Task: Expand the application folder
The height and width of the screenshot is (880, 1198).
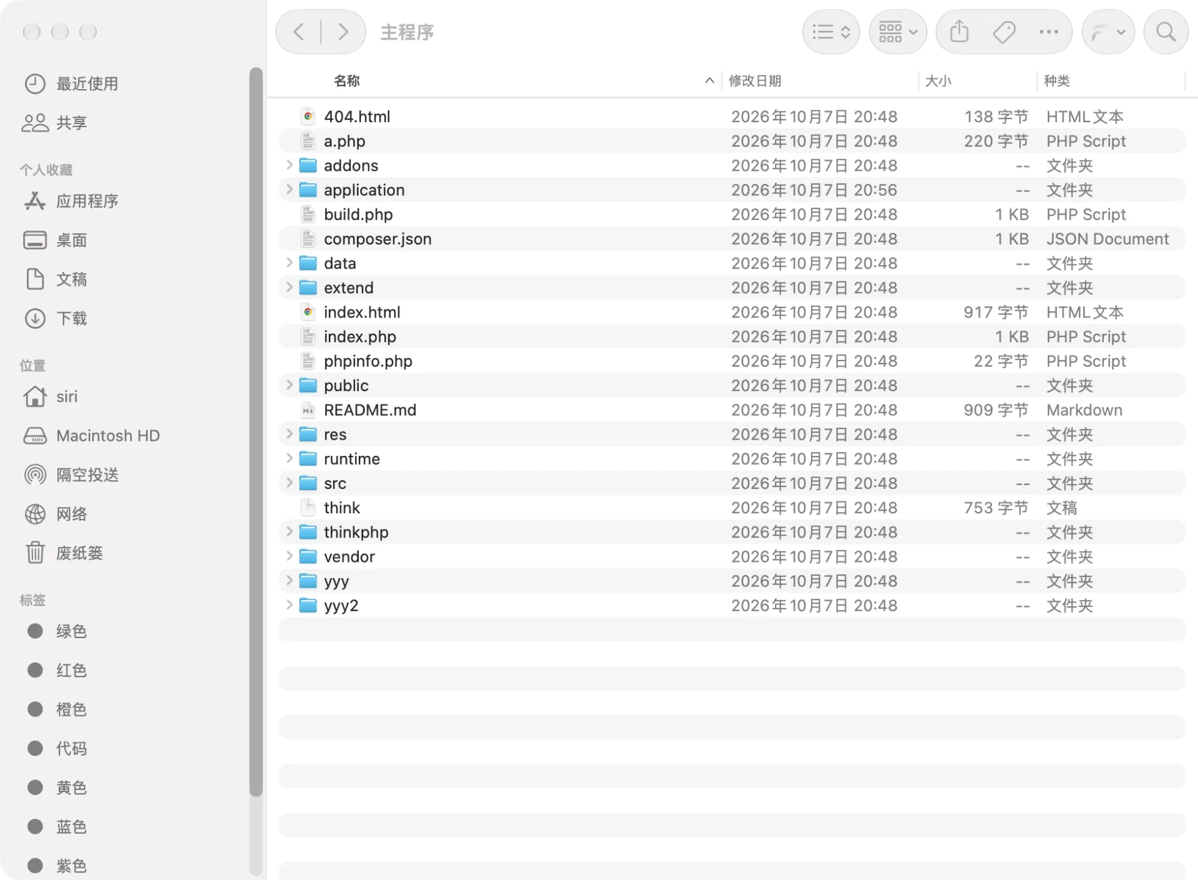Action: 289,189
